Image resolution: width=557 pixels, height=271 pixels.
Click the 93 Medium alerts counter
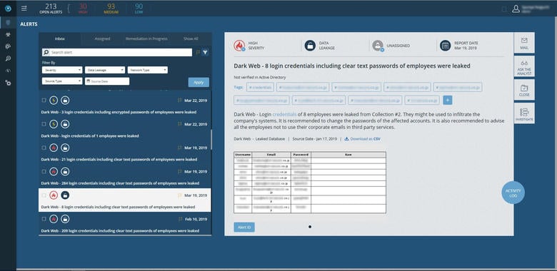click(111, 8)
